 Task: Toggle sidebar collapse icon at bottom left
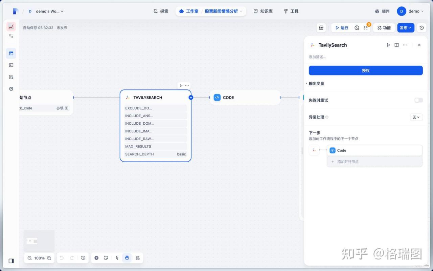[x=11, y=261]
